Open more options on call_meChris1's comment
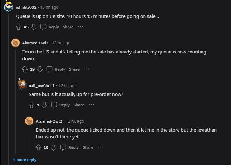 [91, 105]
